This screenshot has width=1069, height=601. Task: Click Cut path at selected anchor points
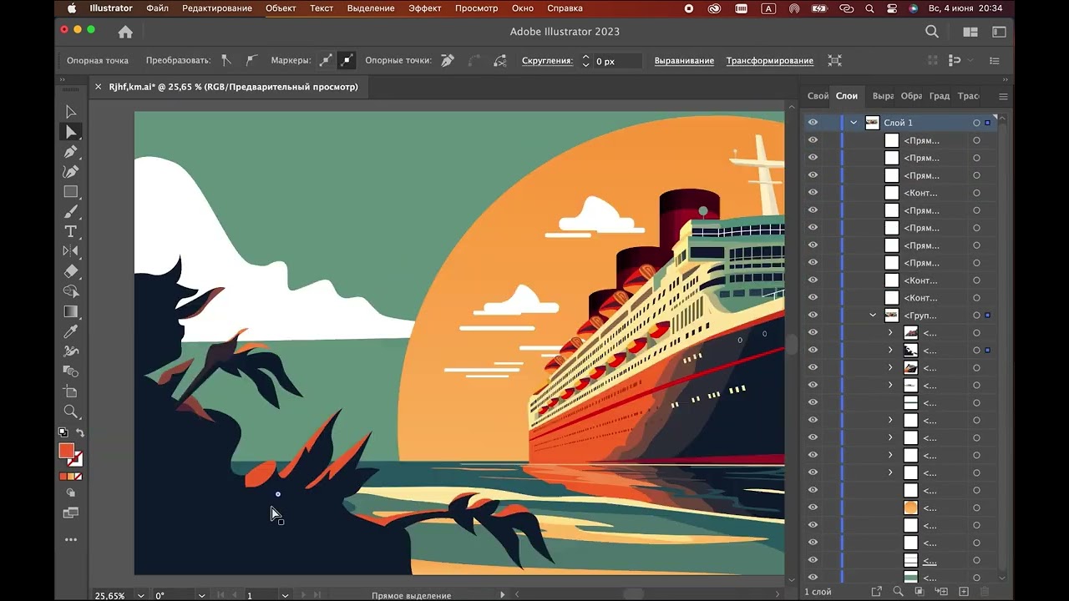point(500,60)
